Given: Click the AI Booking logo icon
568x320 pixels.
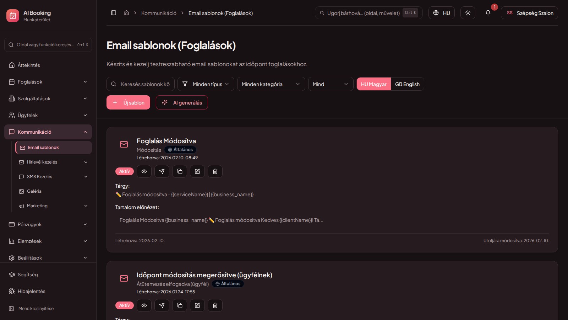Looking at the screenshot, I should [x=13, y=16].
